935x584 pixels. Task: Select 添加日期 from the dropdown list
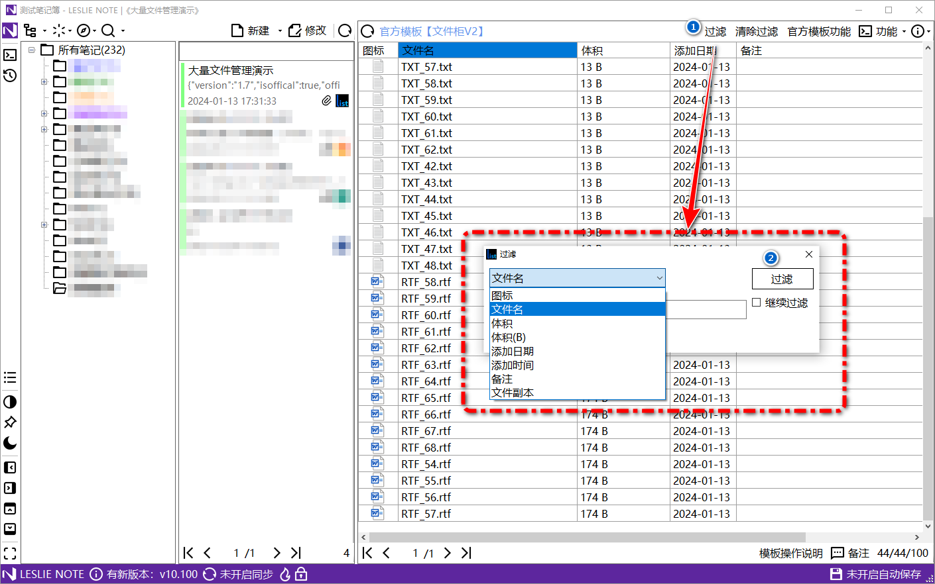click(x=512, y=351)
